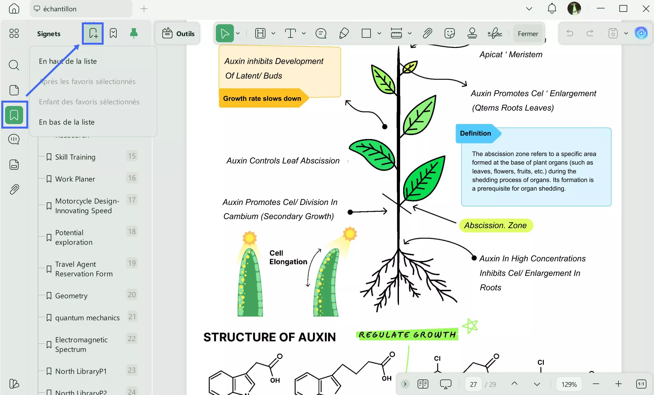Open the save options dropdown arrow
This screenshot has height=395, width=654.
click(626, 34)
